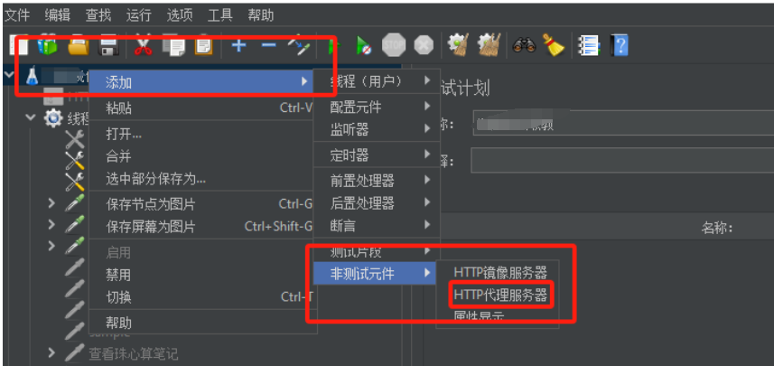Click the Cut scissors icon
774x366 pixels.
[144, 46]
